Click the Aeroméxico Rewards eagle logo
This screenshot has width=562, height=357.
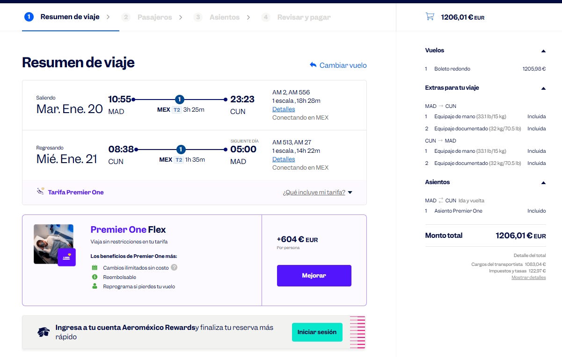click(x=44, y=332)
